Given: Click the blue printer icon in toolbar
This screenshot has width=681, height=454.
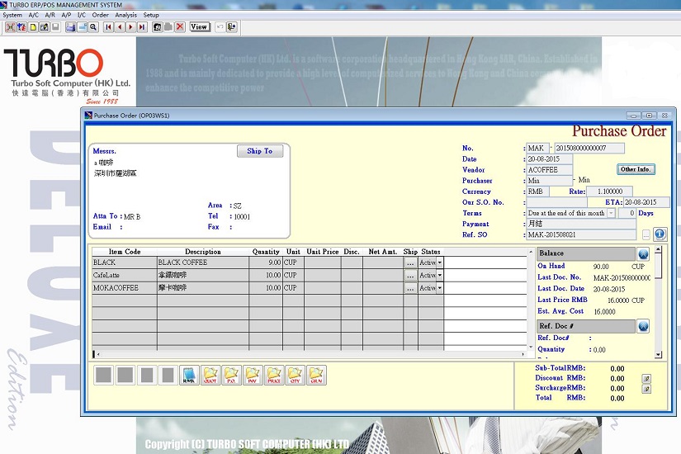Looking at the screenshot, I should pos(70,27).
